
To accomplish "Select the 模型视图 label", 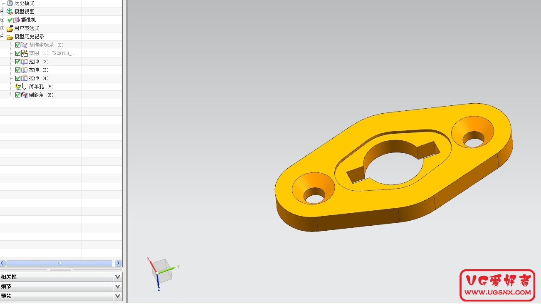I will coord(25,11).
